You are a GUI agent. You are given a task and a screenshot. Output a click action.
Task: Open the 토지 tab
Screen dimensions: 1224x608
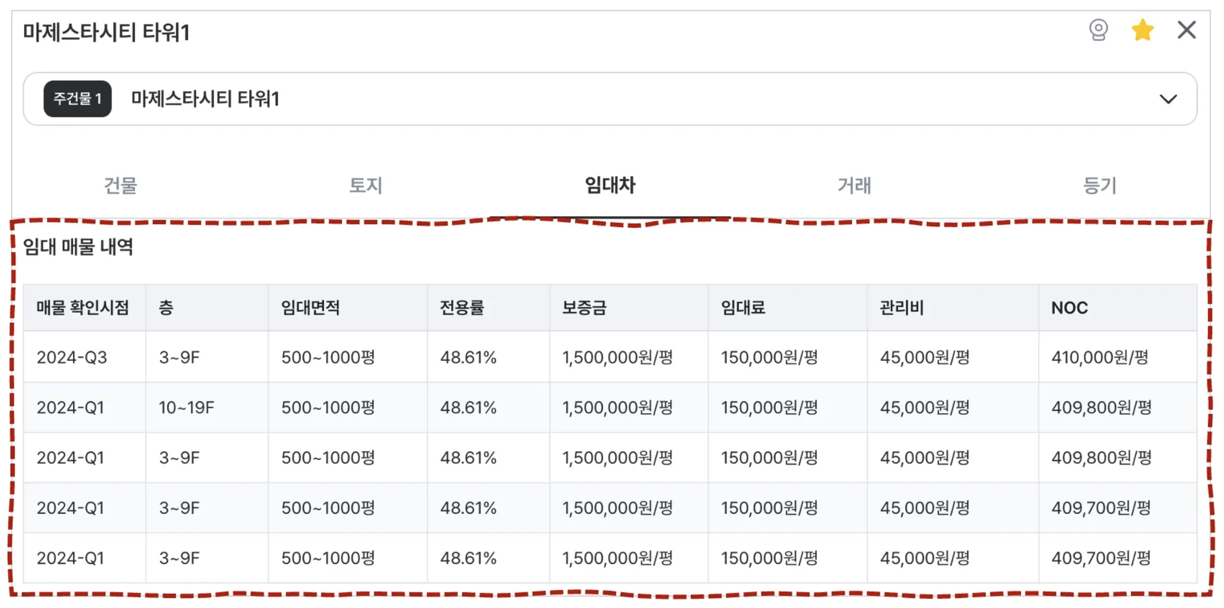(366, 185)
